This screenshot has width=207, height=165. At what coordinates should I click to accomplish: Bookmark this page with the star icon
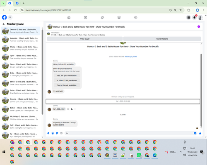(x=181, y=10)
